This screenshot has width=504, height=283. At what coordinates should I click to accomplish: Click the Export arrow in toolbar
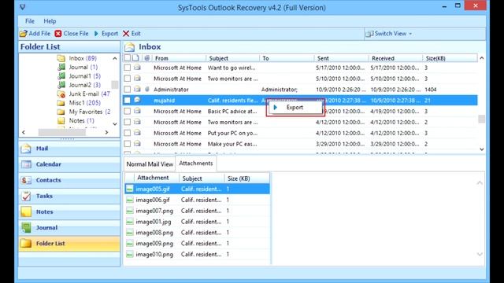[96, 33]
